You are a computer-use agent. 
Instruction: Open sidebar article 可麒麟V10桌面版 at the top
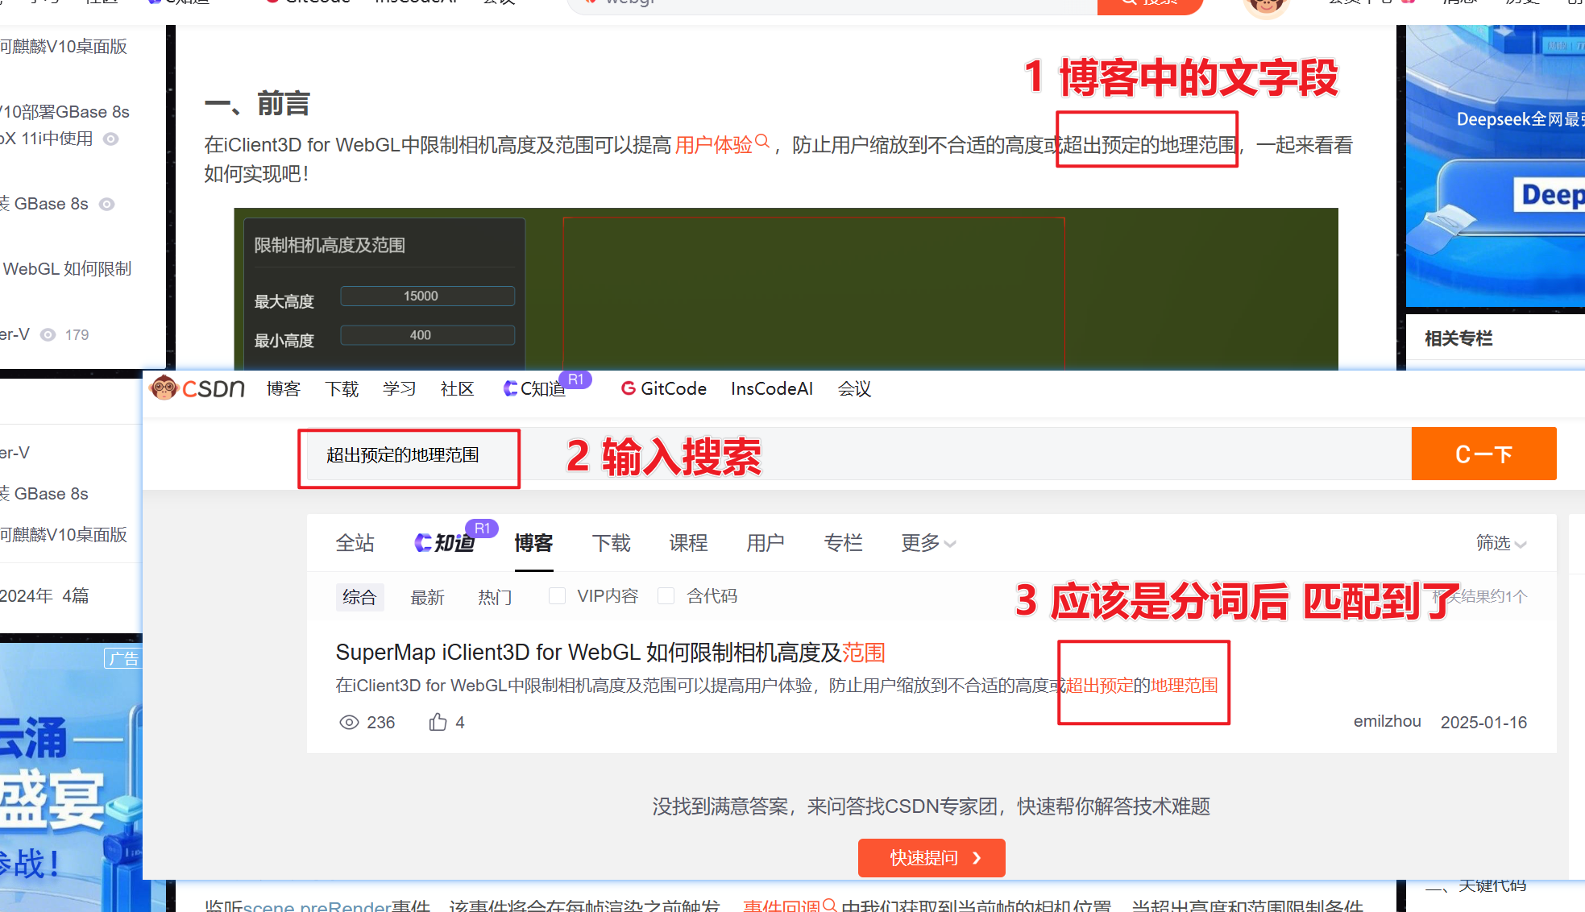(64, 47)
